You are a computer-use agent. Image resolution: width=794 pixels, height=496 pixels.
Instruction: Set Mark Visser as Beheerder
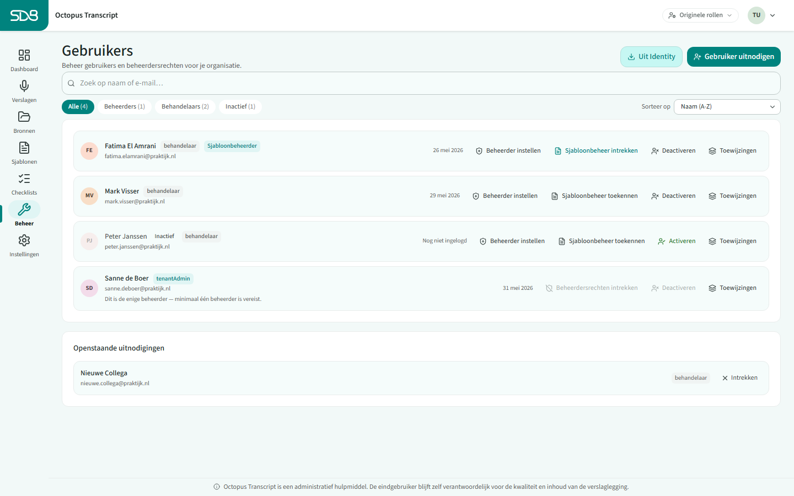[505, 196]
